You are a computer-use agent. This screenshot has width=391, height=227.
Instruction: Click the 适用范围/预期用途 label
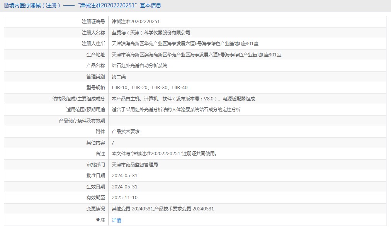click(85, 110)
